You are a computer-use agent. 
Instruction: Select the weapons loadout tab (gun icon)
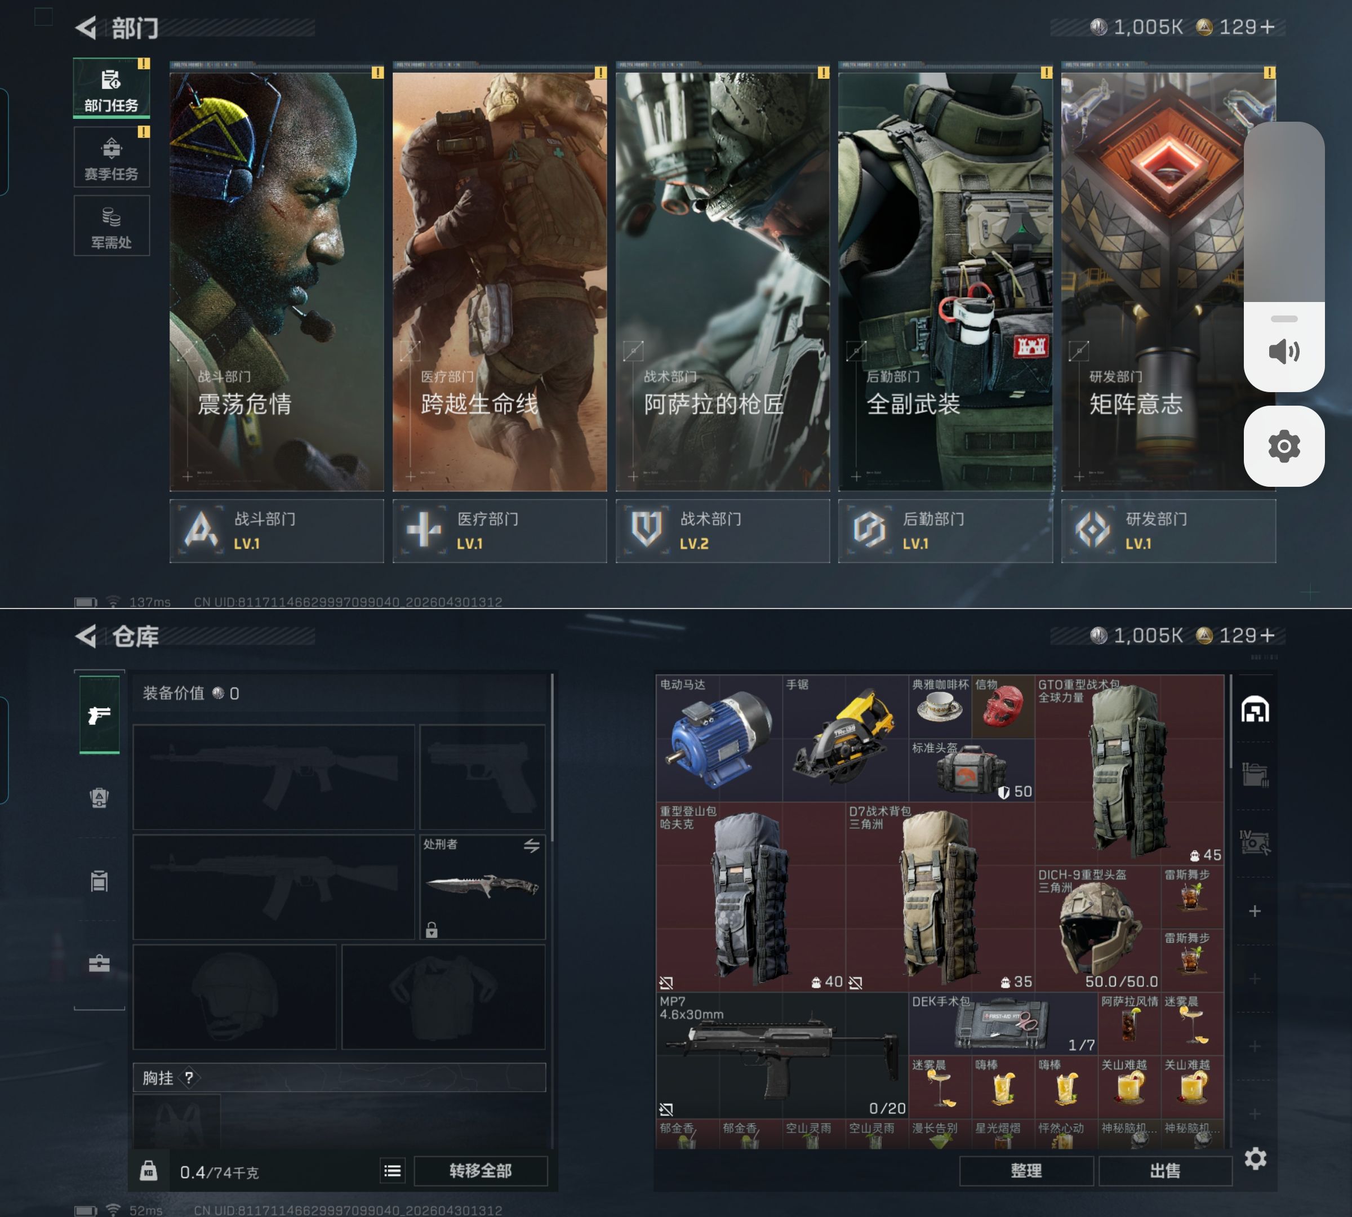click(100, 715)
